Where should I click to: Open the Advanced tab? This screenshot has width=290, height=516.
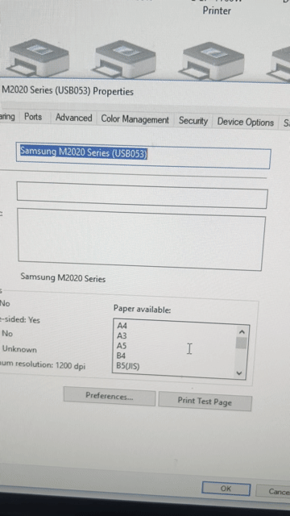click(73, 118)
